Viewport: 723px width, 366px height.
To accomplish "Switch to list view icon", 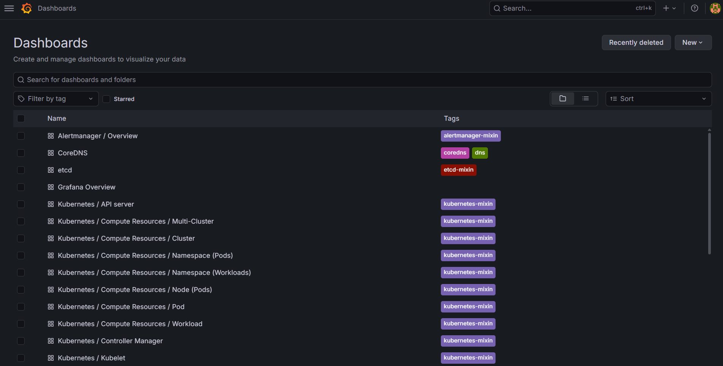I will (x=586, y=99).
